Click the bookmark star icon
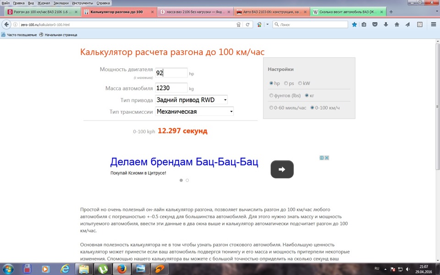Viewport: 440px width, 275px height. point(354,24)
